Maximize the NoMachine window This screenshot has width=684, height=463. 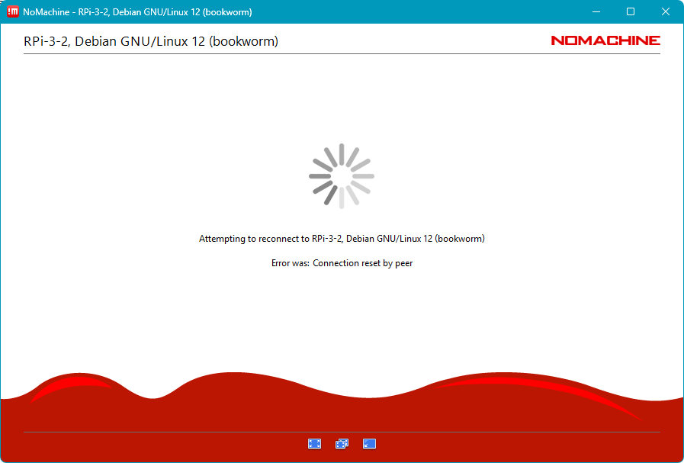coord(631,11)
